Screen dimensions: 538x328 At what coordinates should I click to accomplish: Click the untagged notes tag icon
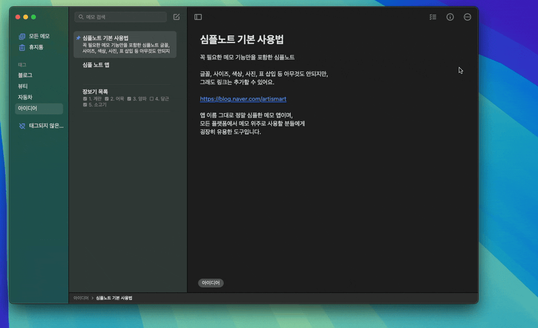coord(22,126)
